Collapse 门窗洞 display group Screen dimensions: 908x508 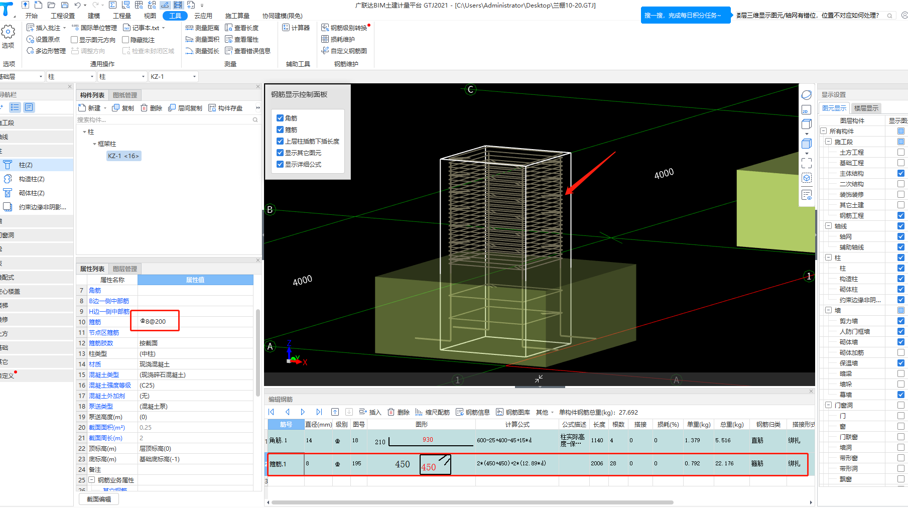point(828,405)
